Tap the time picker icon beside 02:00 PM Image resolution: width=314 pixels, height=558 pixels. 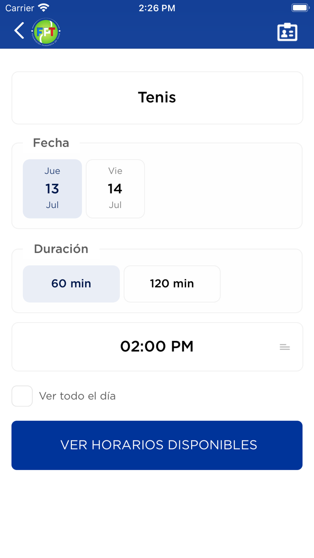coord(284,347)
